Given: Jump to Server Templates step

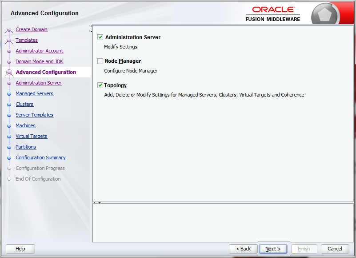Looking at the screenshot, I should 35,115.
